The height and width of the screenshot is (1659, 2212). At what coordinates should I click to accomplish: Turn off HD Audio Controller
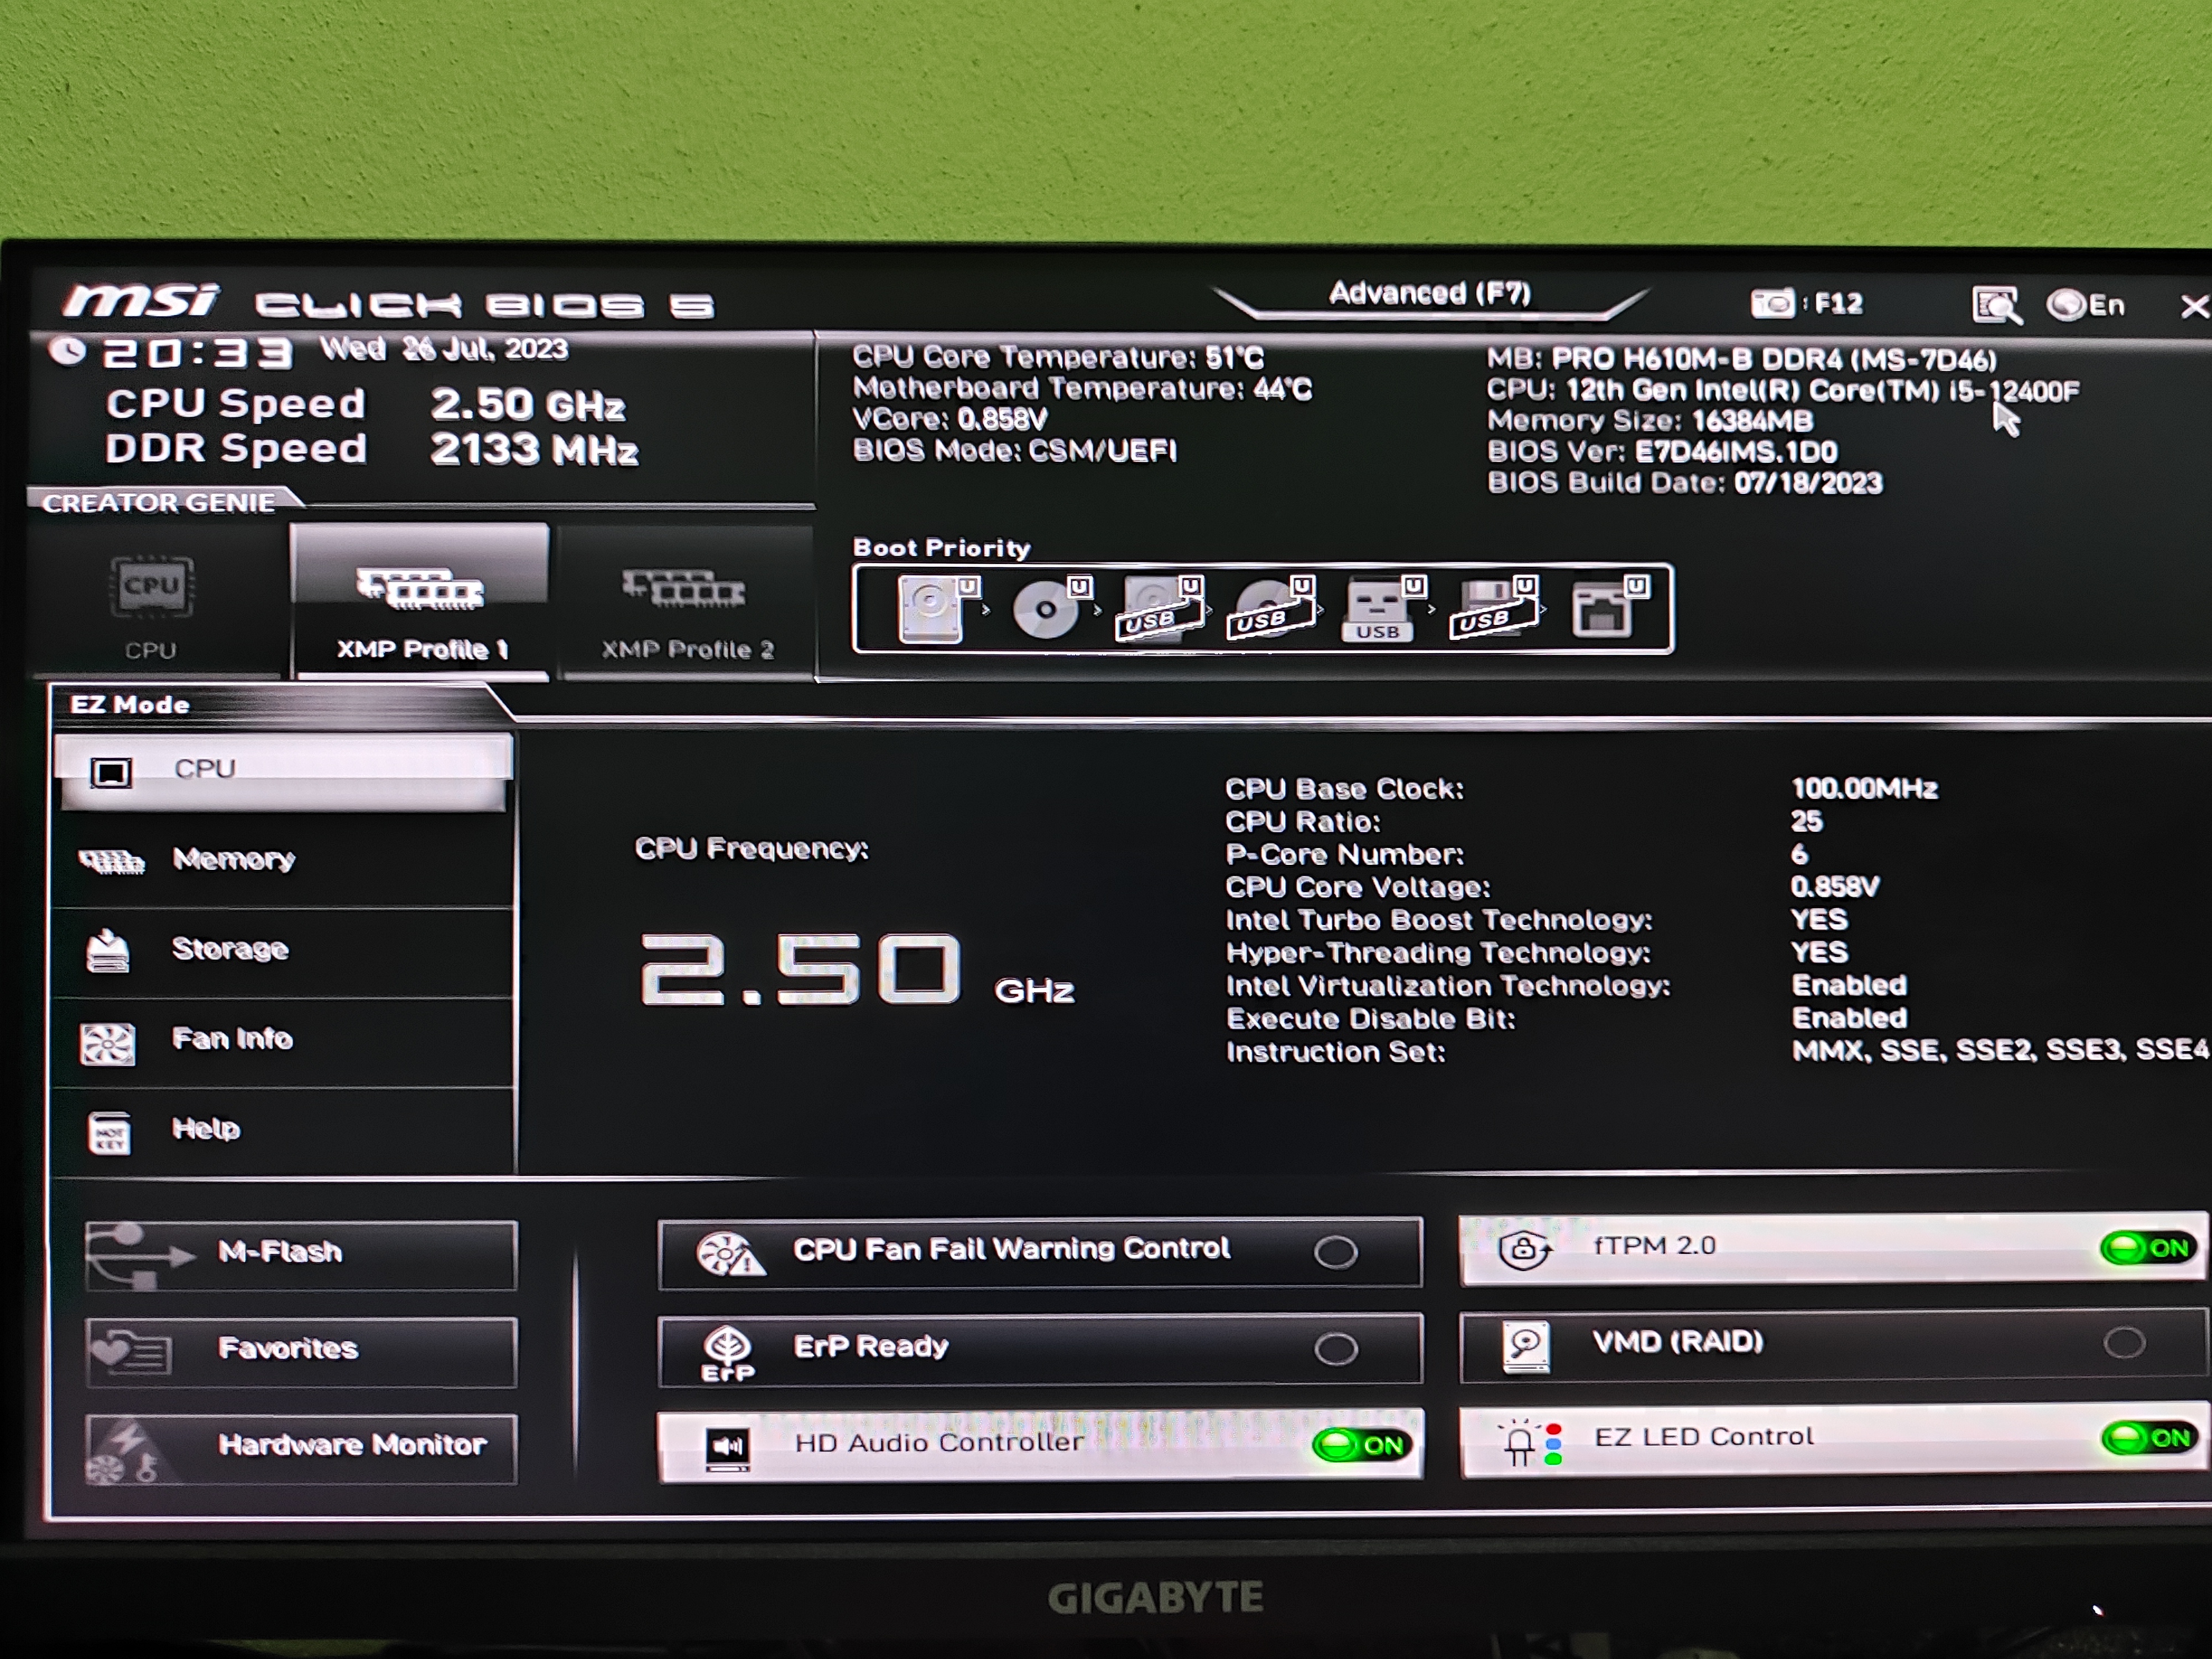point(1363,1445)
